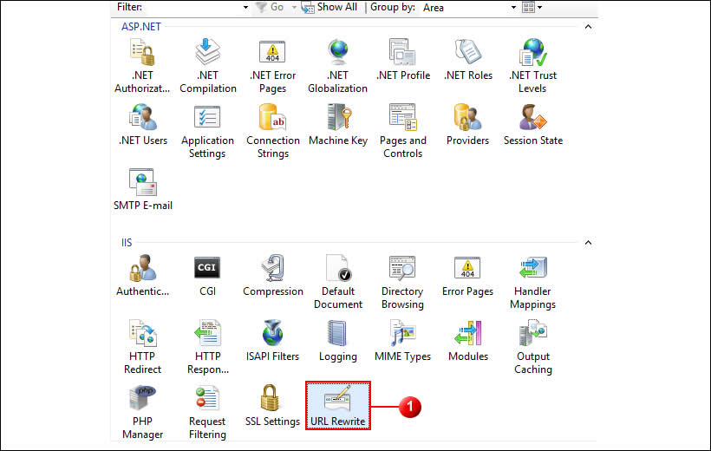This screenshot has width=711, height=451.
Task: Open the CGI feature
Action: pos(207,276)
